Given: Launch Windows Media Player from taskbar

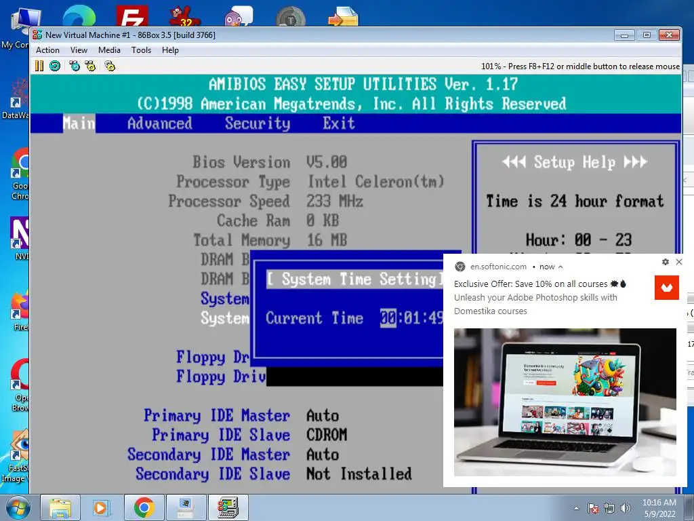Looking at the screenshot, I should (101, 507).
